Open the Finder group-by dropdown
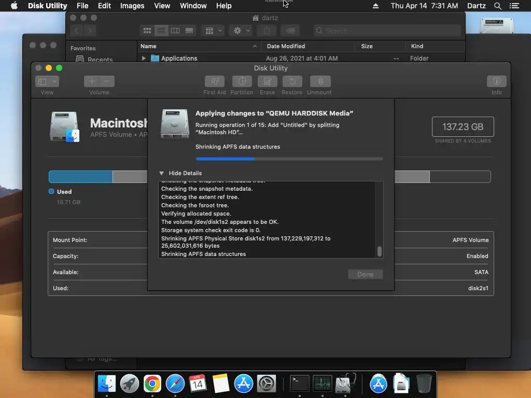 tap(213, 31)
